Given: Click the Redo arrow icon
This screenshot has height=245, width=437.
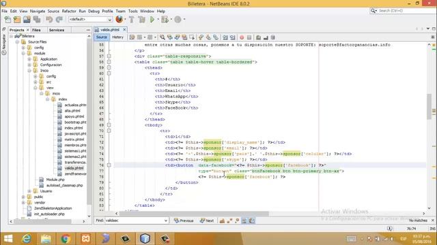Looking at the screenshot, I should pyautogui.click(x=59, y=20).
